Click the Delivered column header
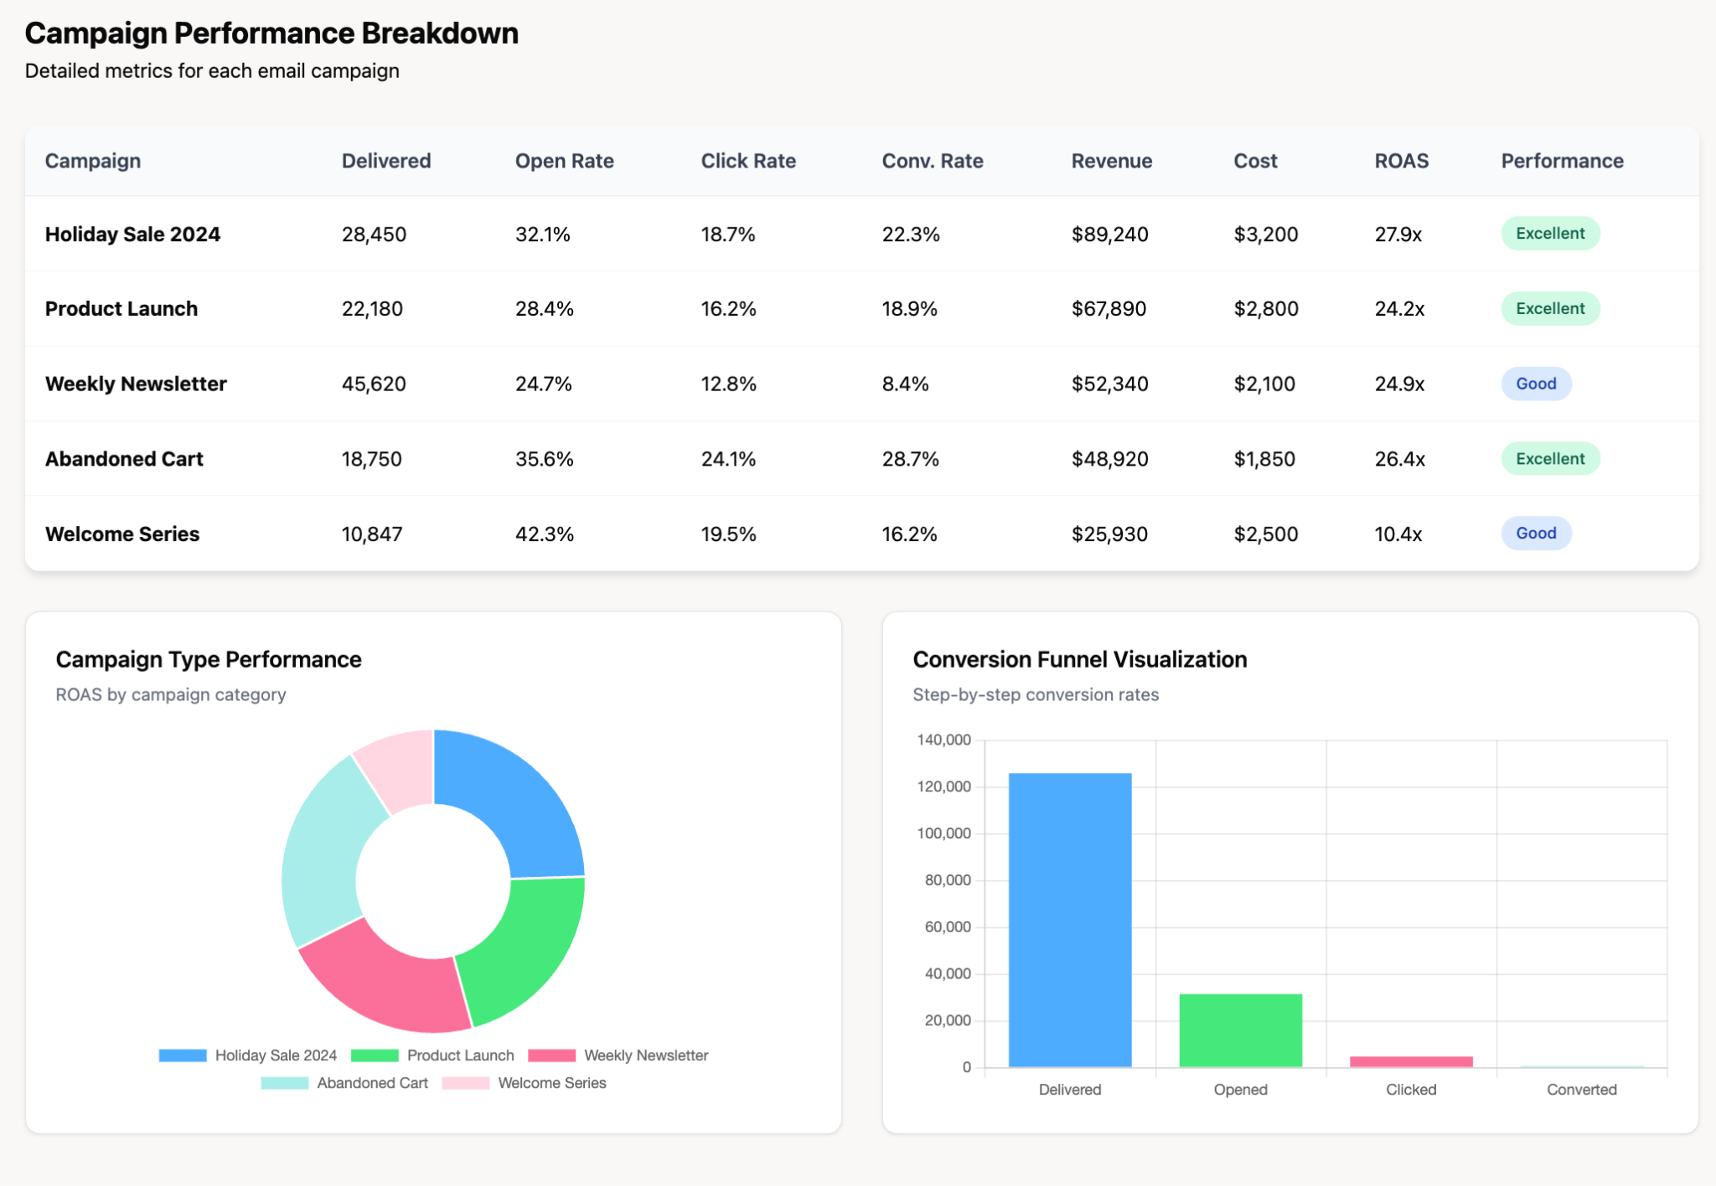1716x1186 pixels. (x=386, y=161)
